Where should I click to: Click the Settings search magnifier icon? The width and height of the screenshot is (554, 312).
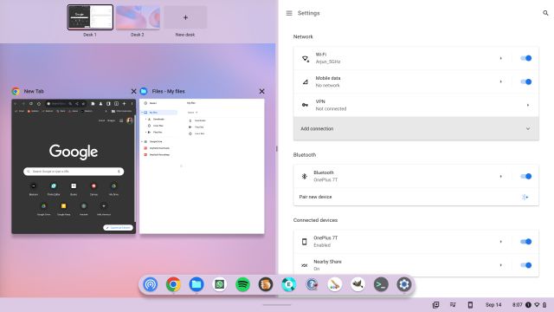coord(545,13)
